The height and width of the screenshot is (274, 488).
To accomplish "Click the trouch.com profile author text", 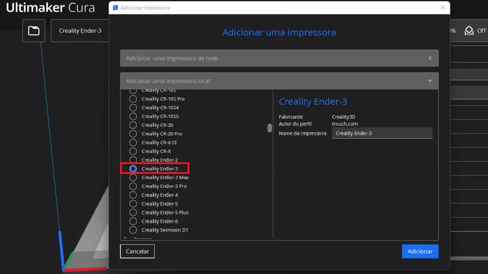I will point(345,124).
